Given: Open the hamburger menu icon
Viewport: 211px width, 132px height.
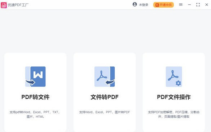Looking at the screenshot, I should coord(181,5).
